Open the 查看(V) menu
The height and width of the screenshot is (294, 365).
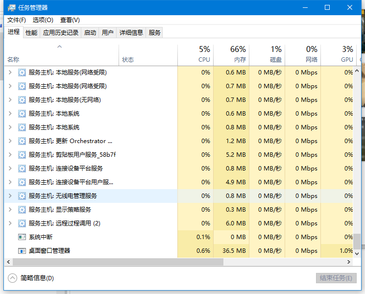70,20
